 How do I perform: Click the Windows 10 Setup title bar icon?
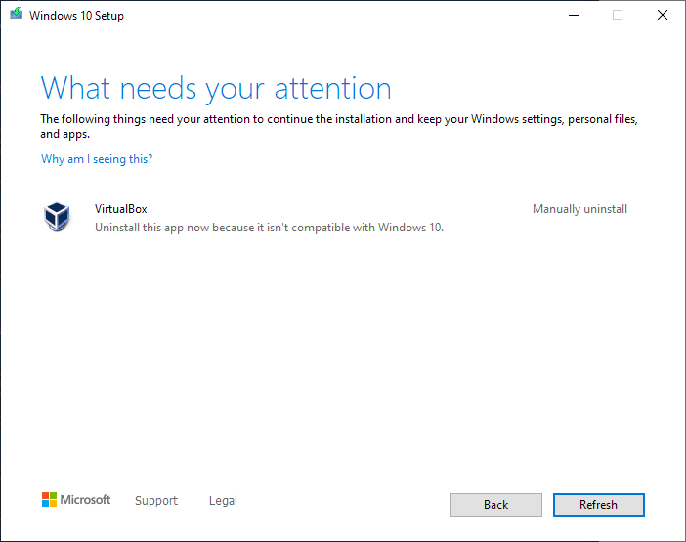pos(17,14)
